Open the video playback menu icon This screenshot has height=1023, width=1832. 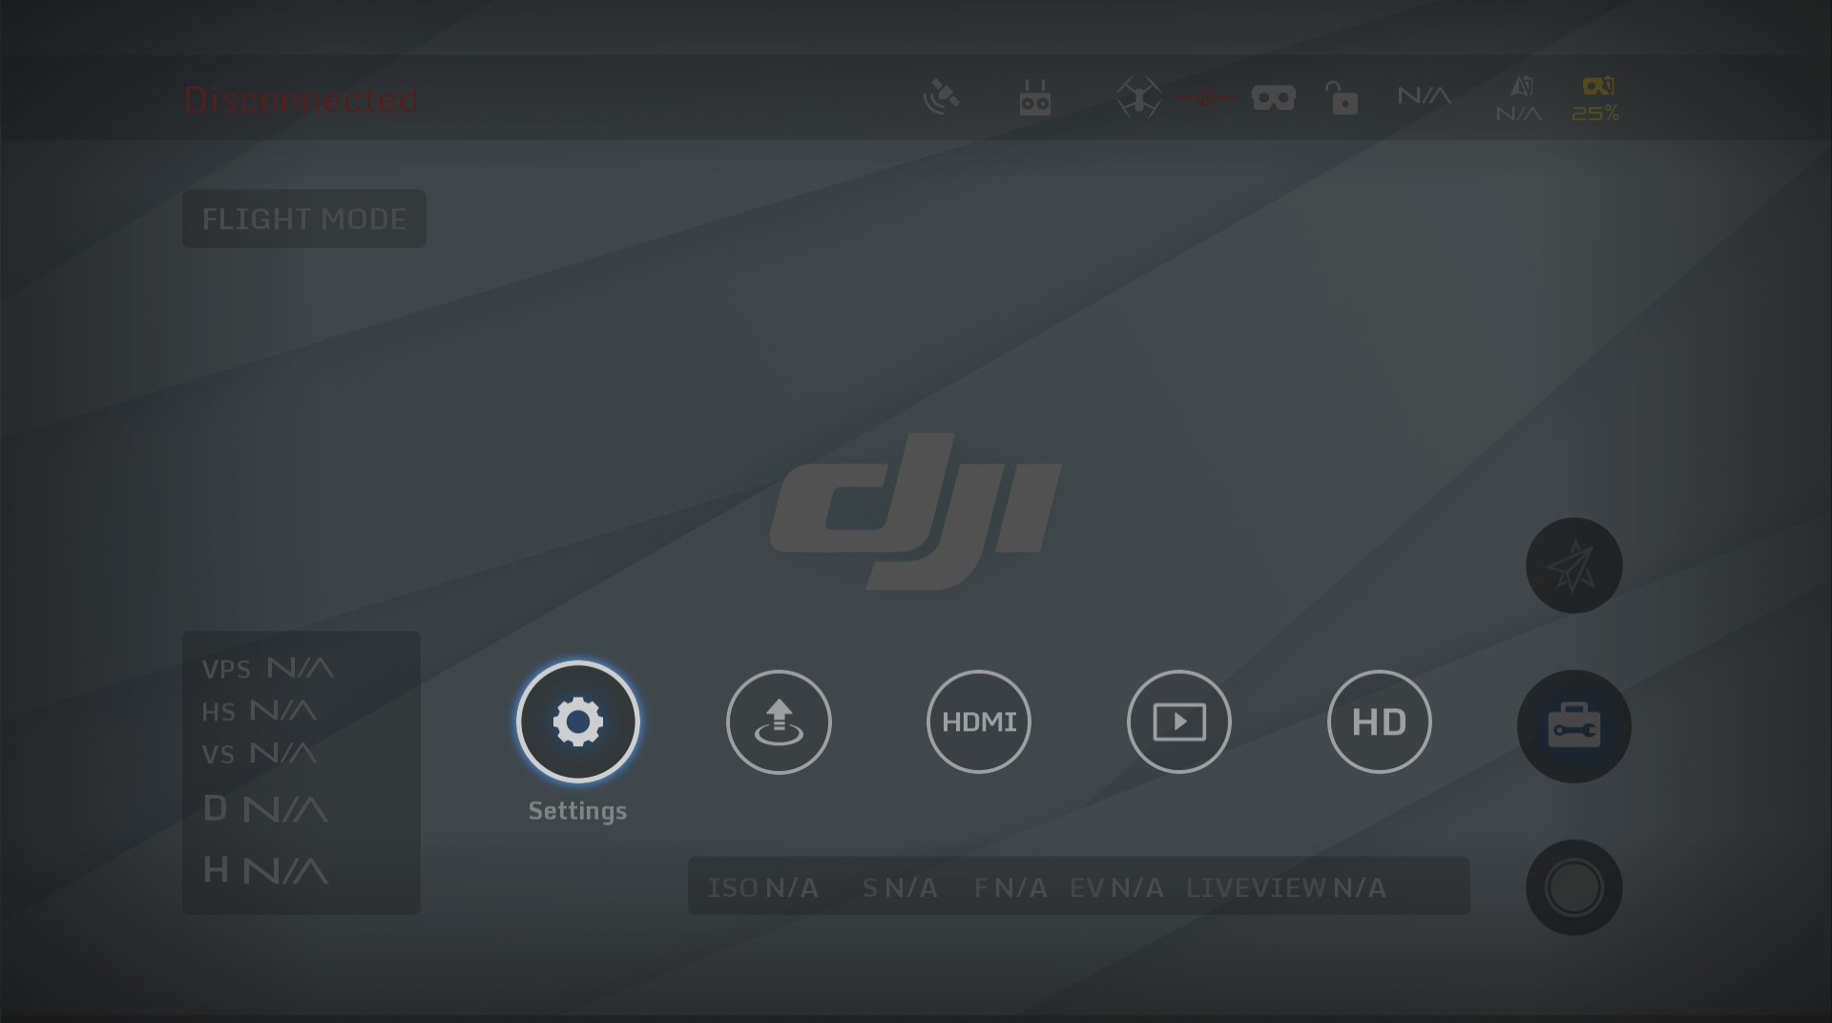pos(1179,721)
